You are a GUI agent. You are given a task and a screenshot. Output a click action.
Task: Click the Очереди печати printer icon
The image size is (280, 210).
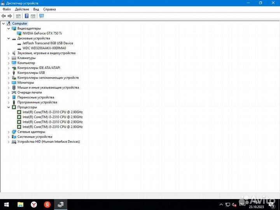[x=14, y=93]
